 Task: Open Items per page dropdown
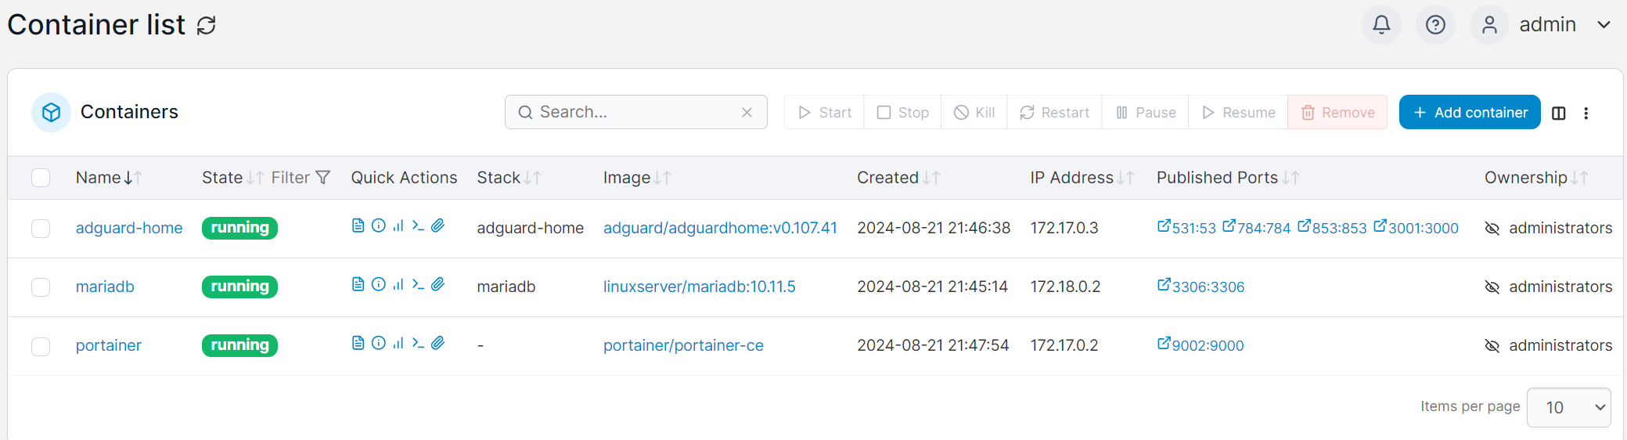click(1568, 407)
